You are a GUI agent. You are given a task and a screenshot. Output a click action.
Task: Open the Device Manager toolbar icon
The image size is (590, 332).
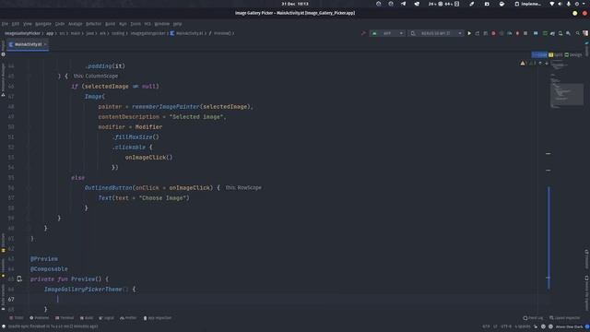(x=560, y=33)
